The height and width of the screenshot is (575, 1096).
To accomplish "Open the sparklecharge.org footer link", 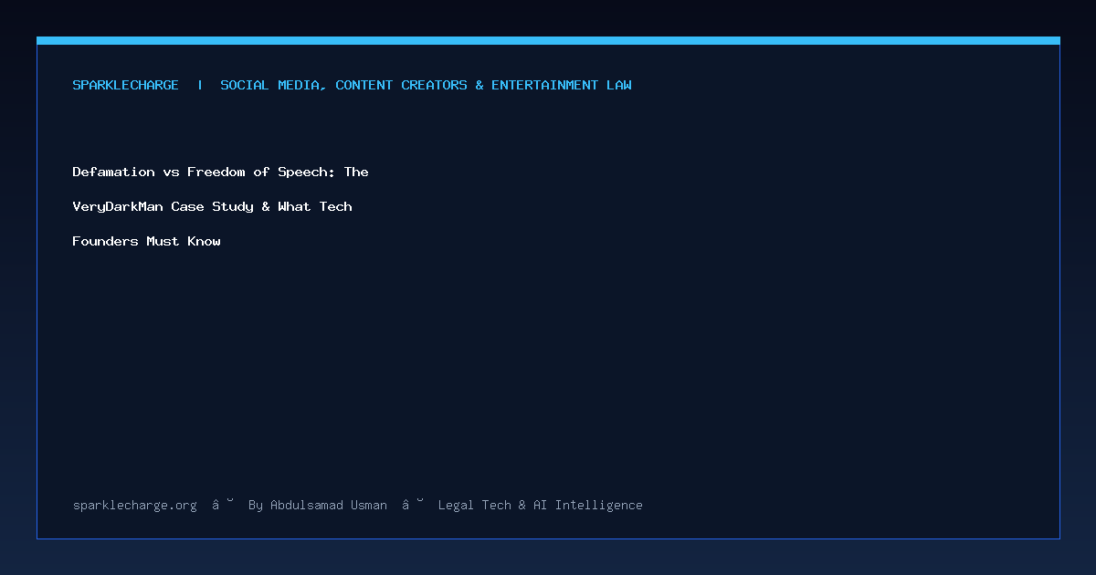I will click(134, 505).
